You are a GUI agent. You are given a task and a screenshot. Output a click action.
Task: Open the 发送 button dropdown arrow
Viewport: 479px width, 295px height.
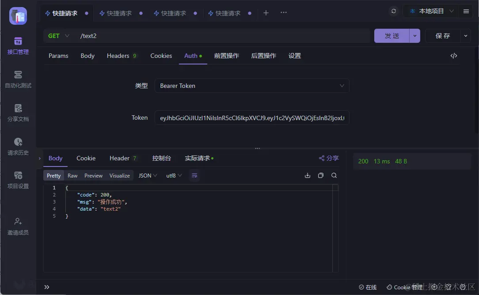[414, 36]
